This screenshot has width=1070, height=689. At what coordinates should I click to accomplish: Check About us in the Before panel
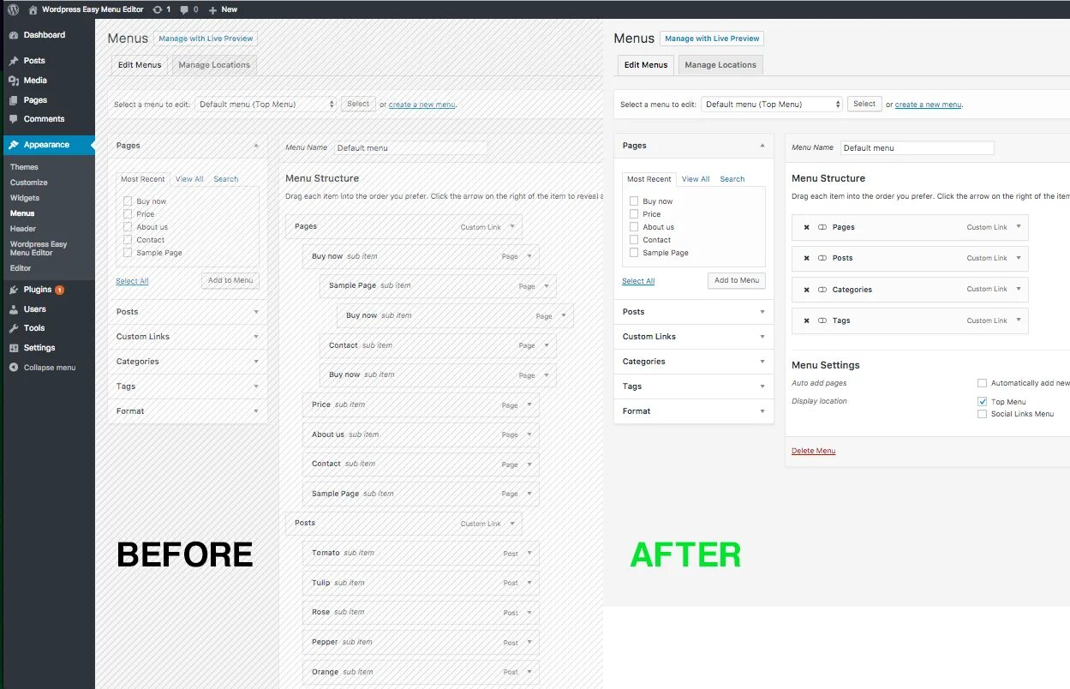click(128, 227)
